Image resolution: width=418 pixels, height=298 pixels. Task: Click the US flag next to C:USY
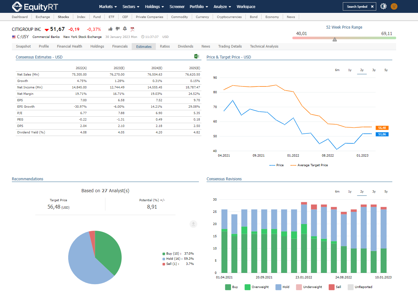(x=14, y=37)
